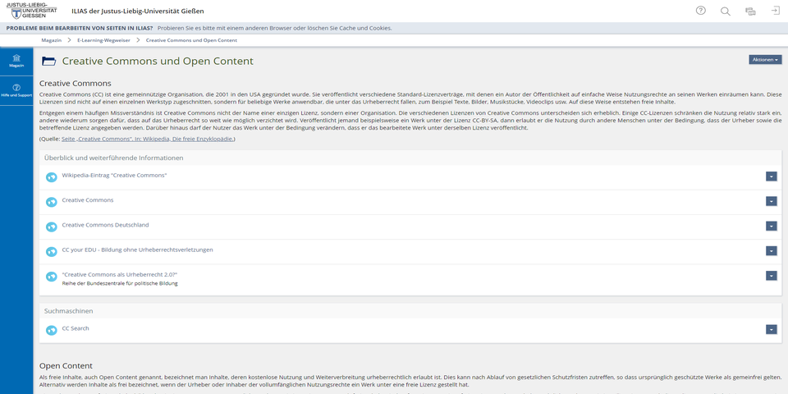Screen dimensions: 788x394
Task: Click web link icon for Wikipedia-Eintrag
Action: coord(51,177)
